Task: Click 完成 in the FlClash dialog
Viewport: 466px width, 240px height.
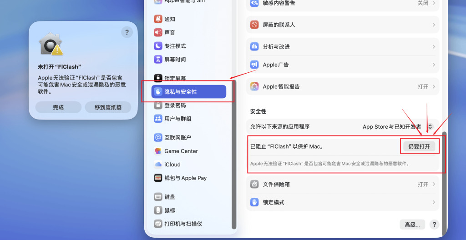Action: pyautogui.click(x=58, y=107)
